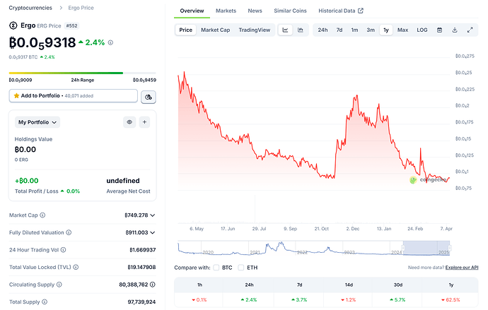This screenshot has height=310, width=488.
Task: Click the 1y change value 62.5%
Action: pyautogui.click(x=451, y=299)
